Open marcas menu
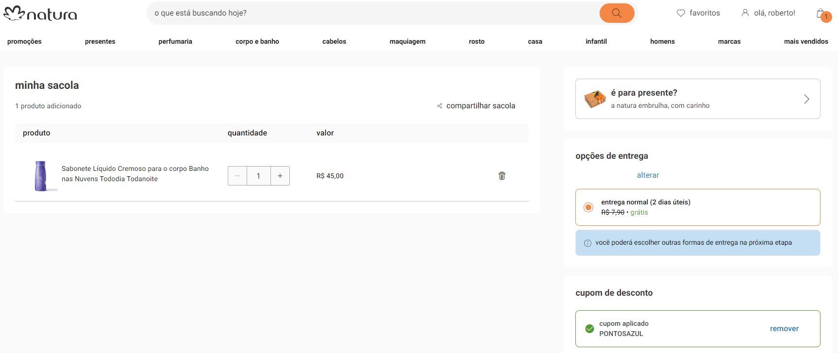 [729, 41]
